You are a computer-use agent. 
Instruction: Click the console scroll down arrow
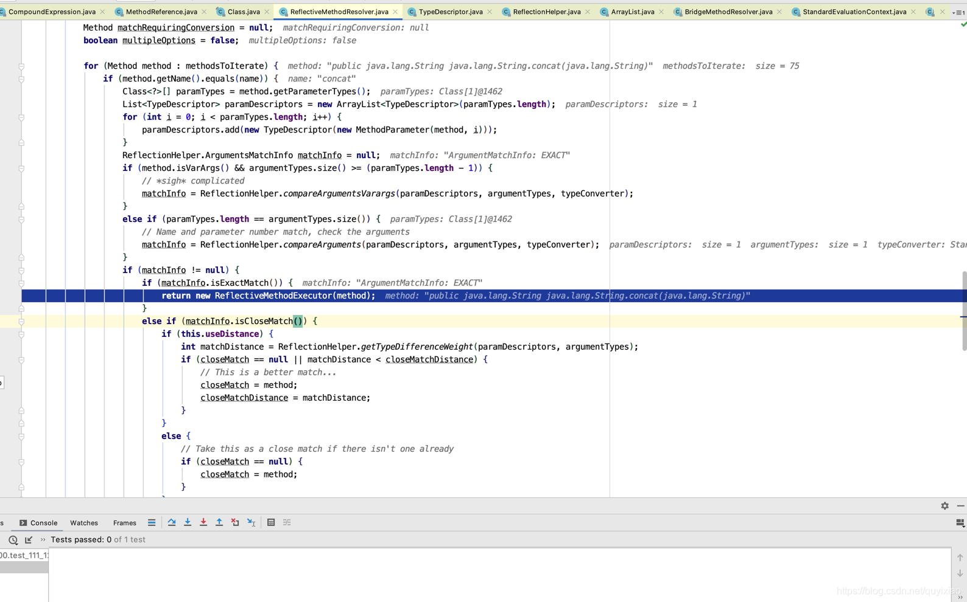pyautogui.click(x=960, y=573)
